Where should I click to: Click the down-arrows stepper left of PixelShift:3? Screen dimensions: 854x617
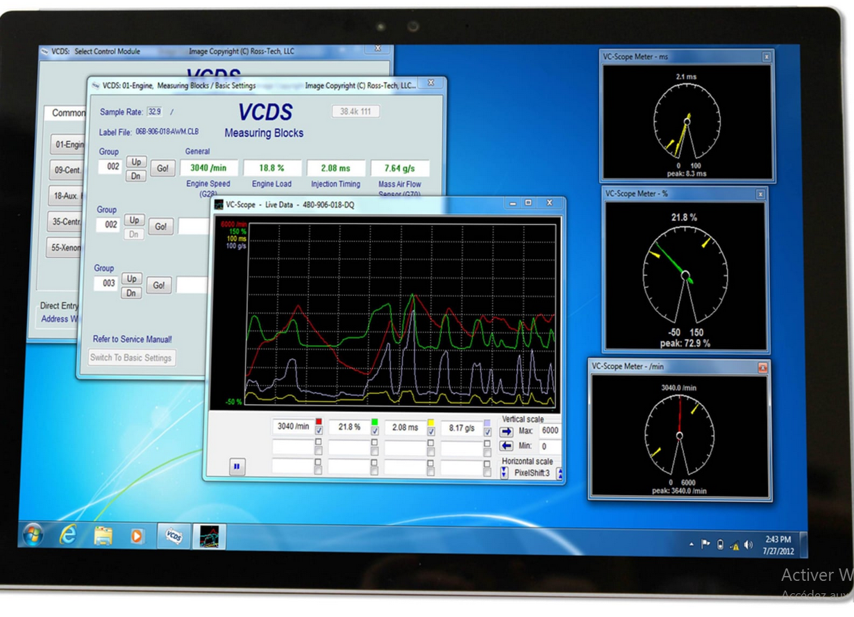tap(504, 472)
